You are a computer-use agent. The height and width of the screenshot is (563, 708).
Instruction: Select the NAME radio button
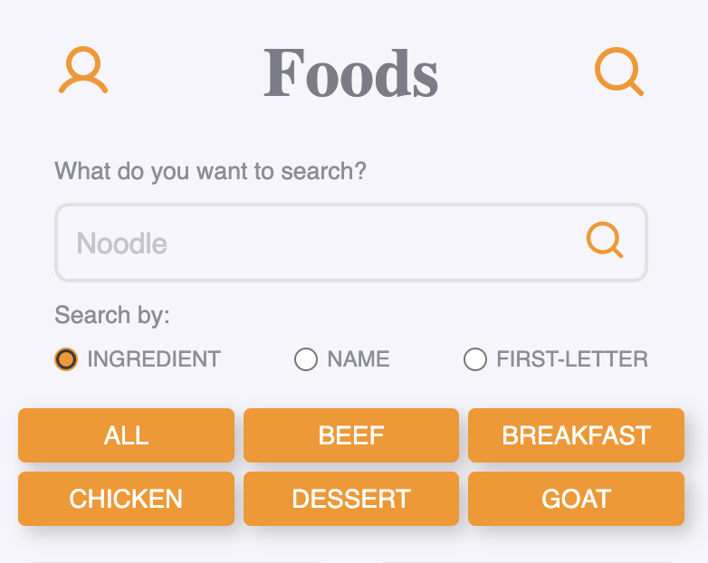[x=306, y=359]
